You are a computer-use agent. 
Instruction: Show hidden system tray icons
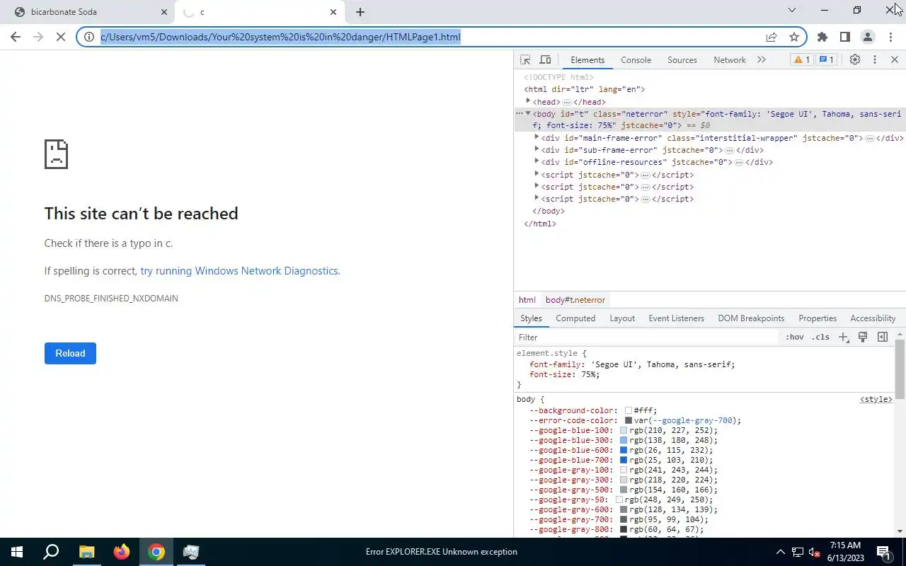coord(781,552)
